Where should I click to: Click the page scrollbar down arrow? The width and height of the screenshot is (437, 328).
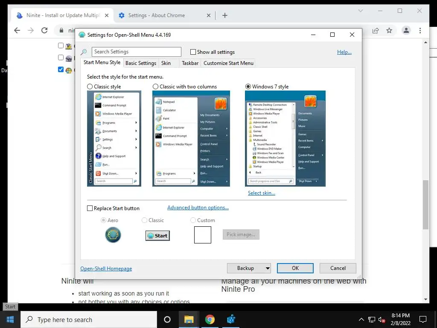[425, 299]
